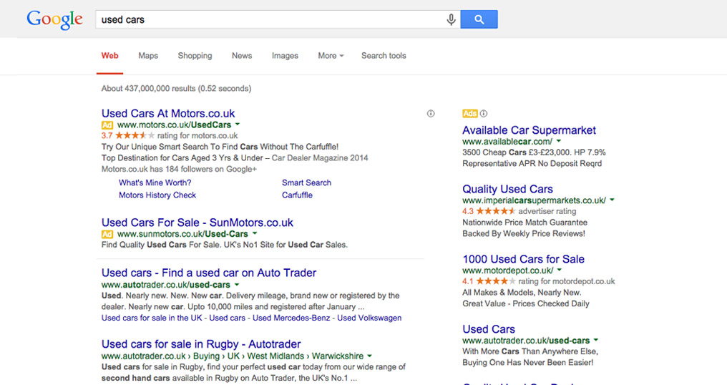727x385 pixels.
Task: Expand arrow next to www.autotrader.co.uk/used-cars in main results
Action: [236, 284]
